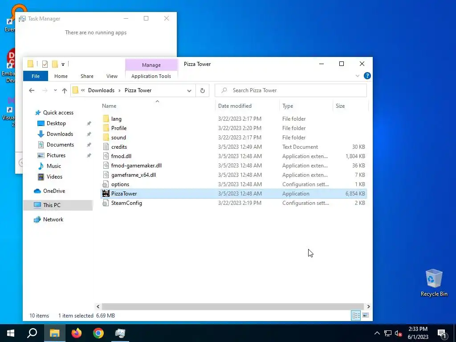
Task: Open the Windows Start menu
Action: pyautogui.click(x=11, y=333)
